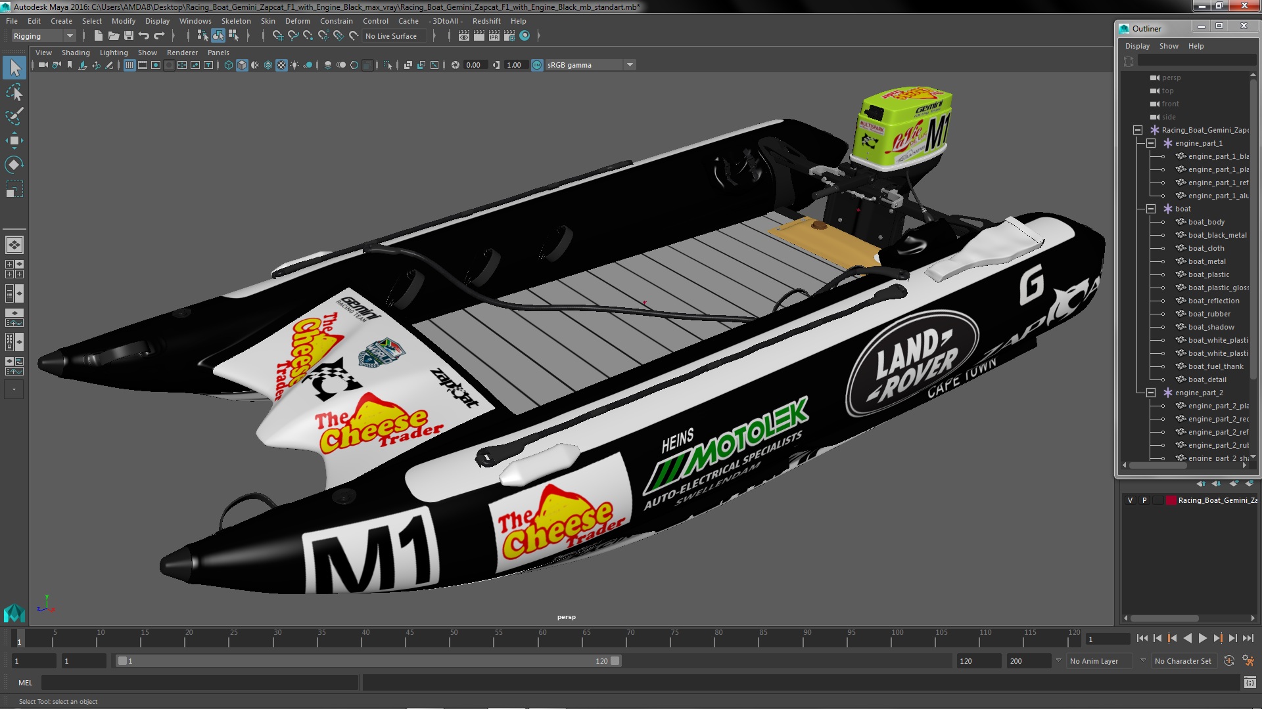Switch viewport to wireframe cube icon

(x=229, y=65)
